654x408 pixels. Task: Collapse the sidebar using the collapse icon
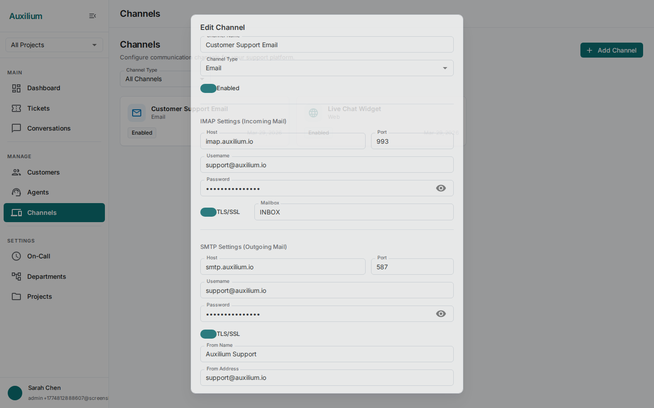93,15
